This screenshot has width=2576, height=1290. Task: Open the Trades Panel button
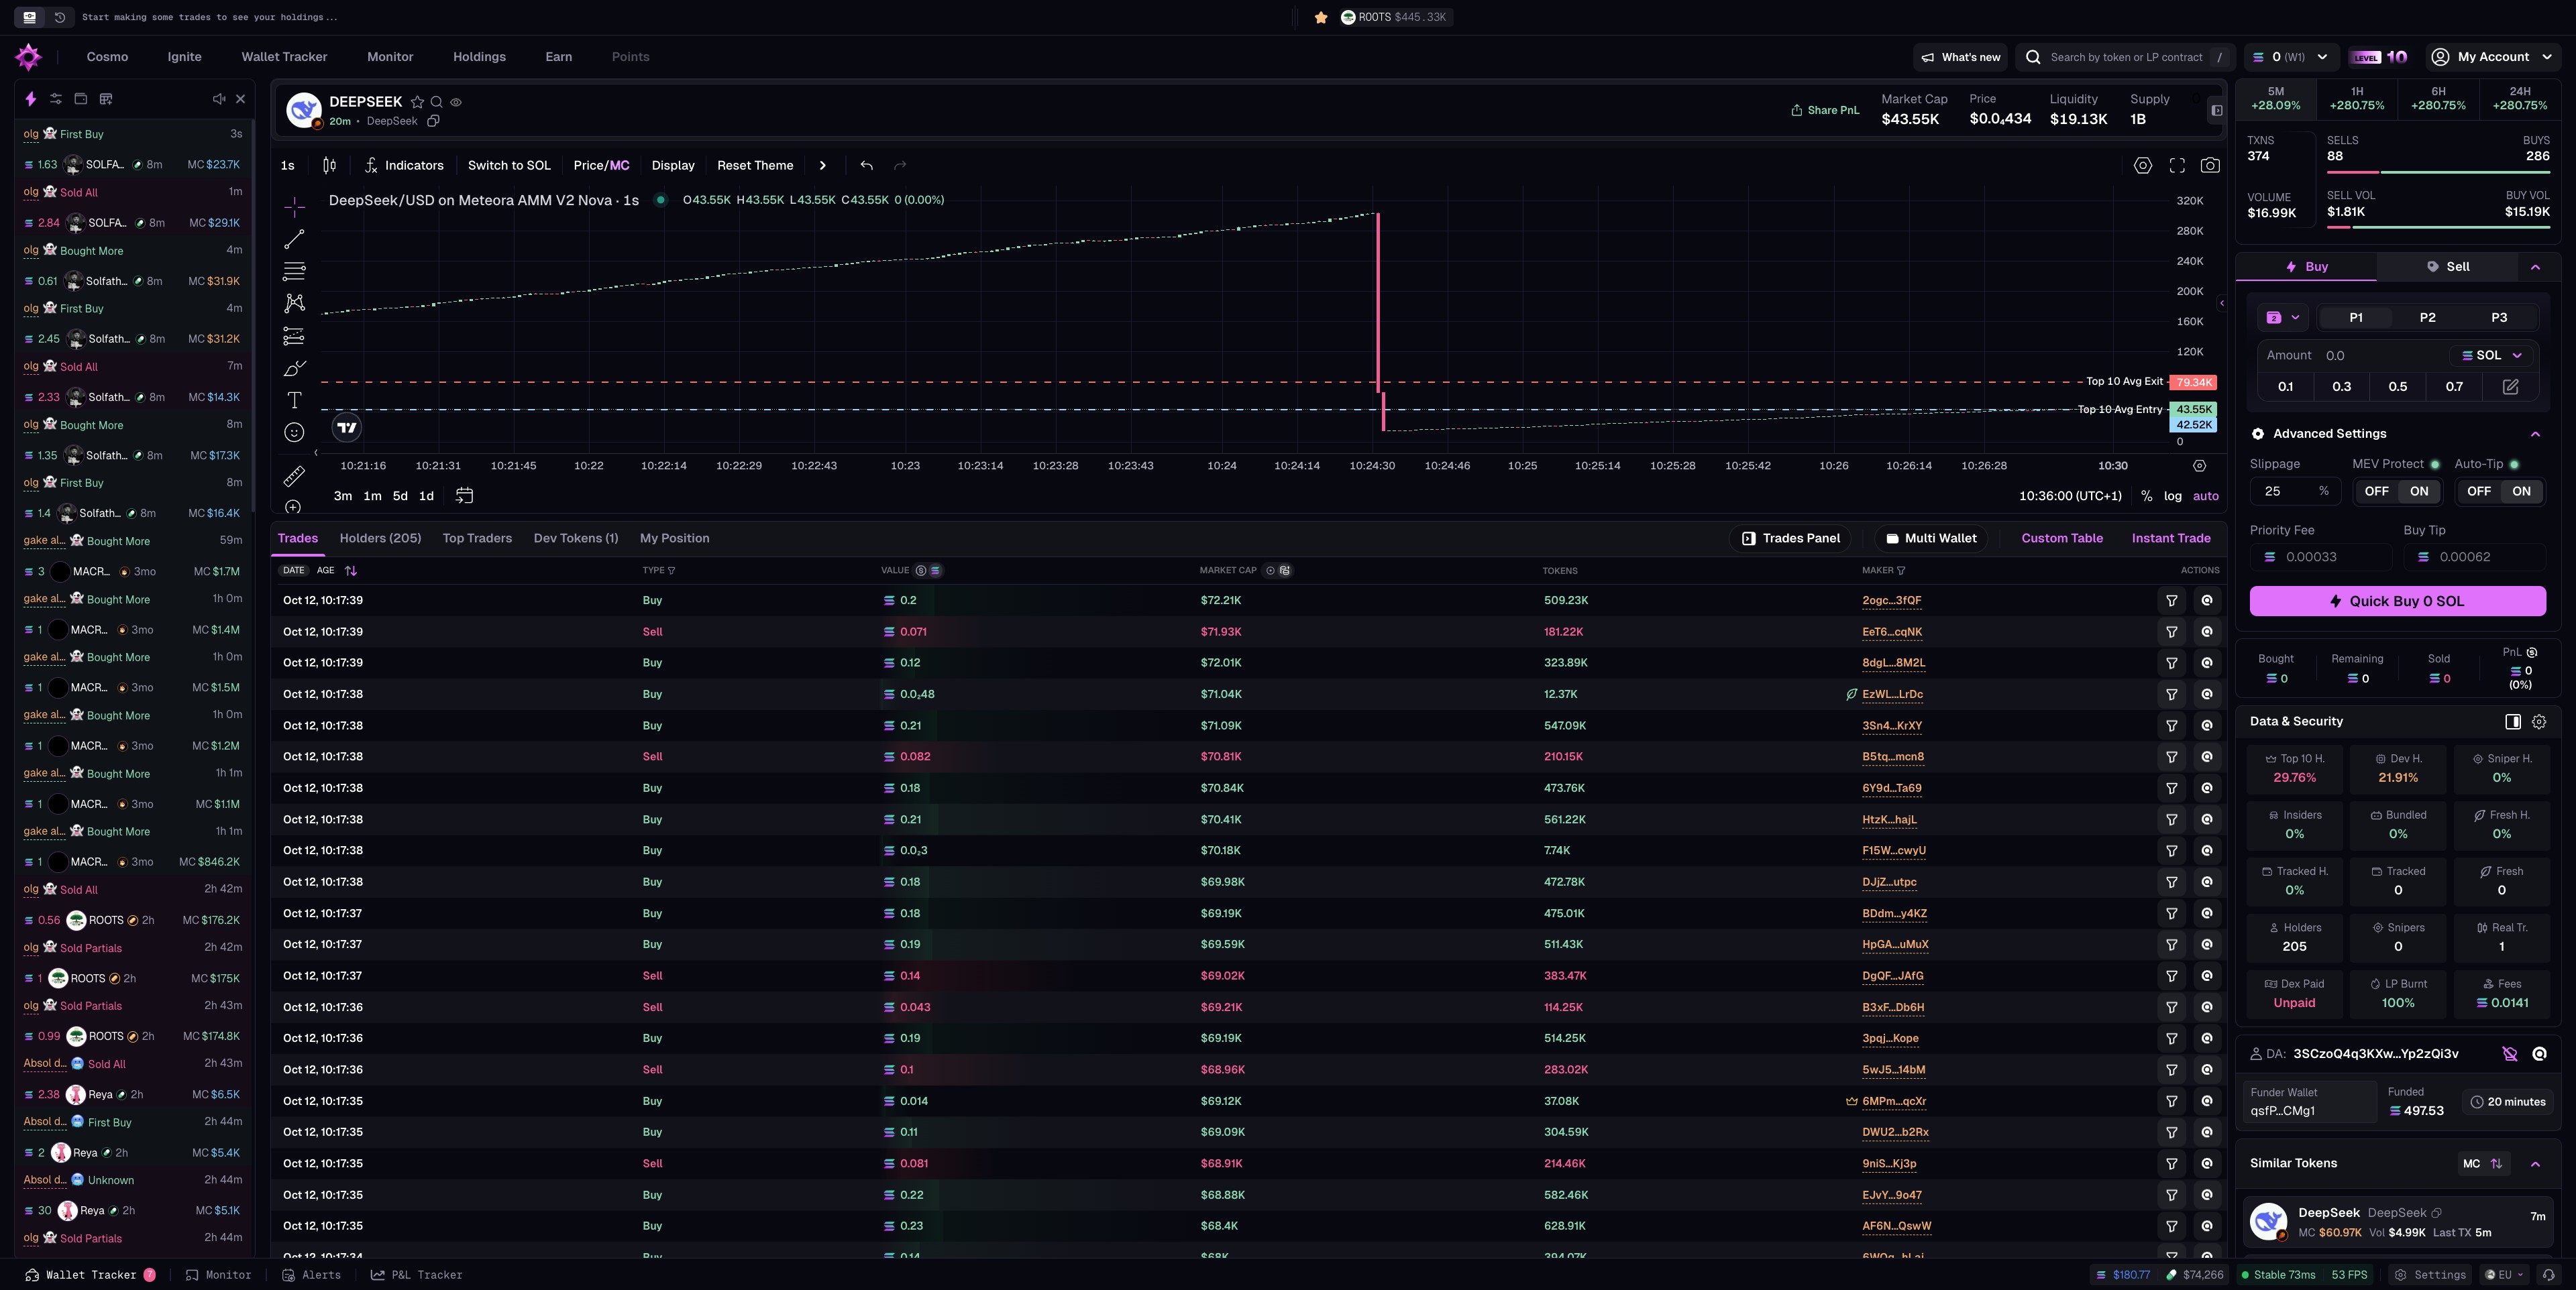coord(1790,538)
